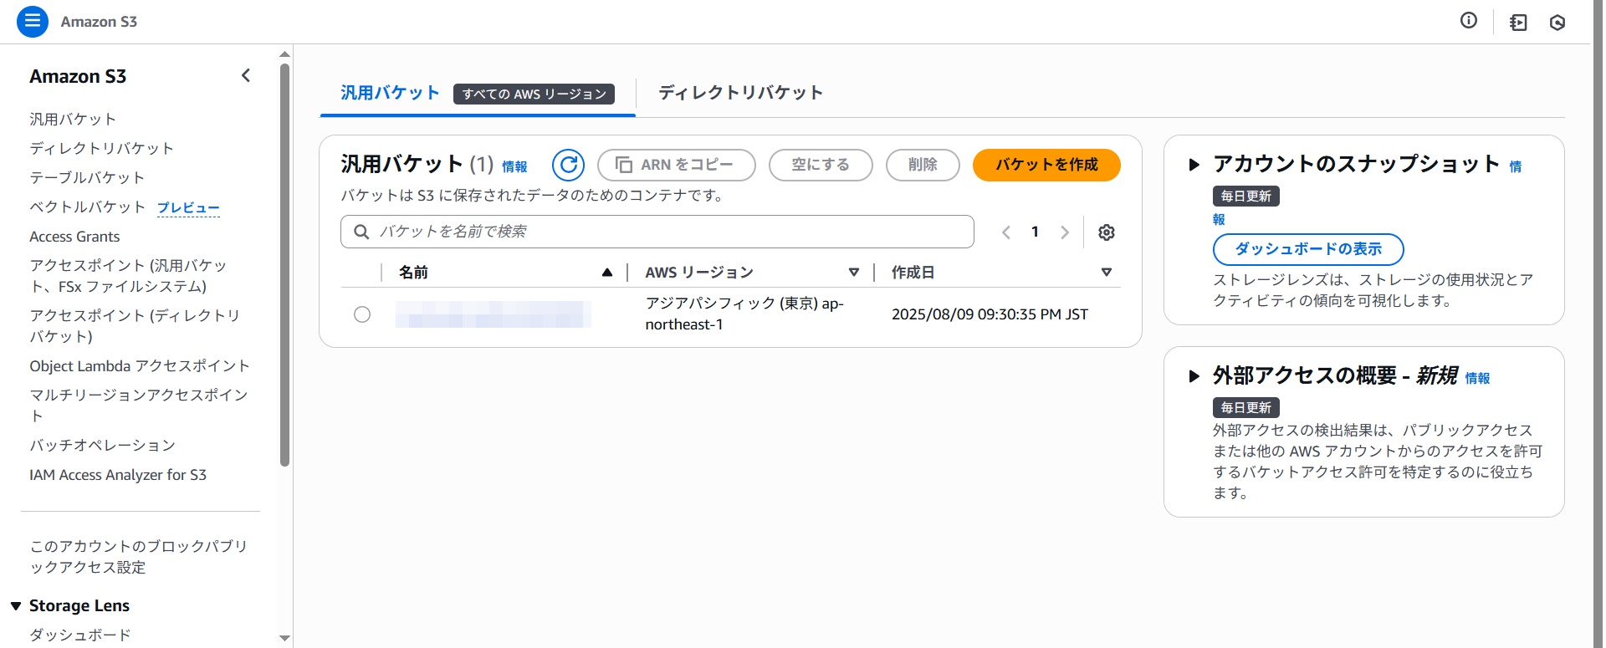Collapse the Amazon S3 sidebar
Viewport: 1606px width, 648px height.
coord(246,76)
